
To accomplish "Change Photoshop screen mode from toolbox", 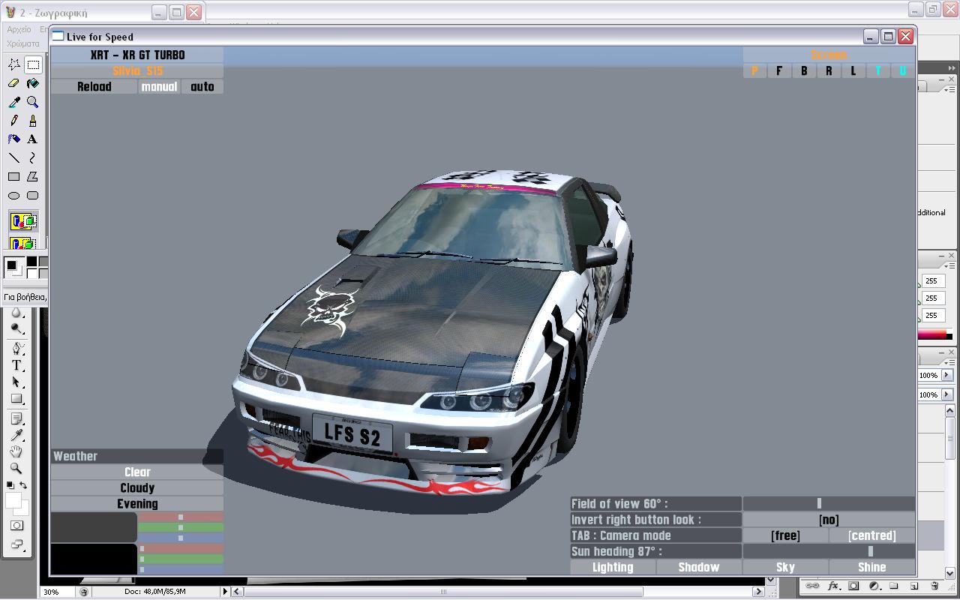I will (16, 545).
